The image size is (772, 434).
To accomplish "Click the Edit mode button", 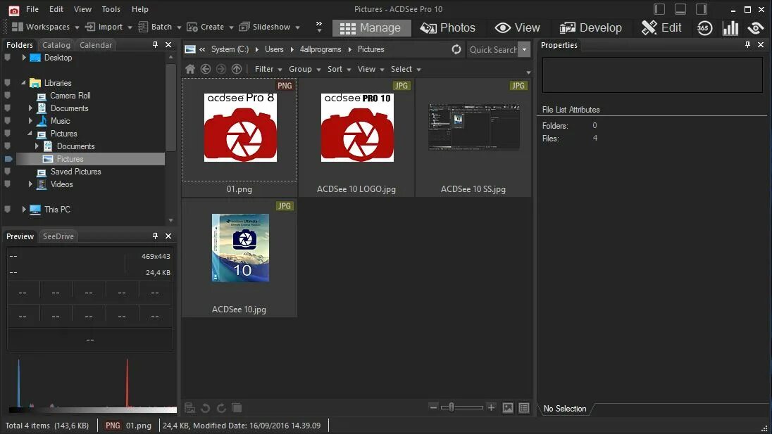I will point(661,27).
